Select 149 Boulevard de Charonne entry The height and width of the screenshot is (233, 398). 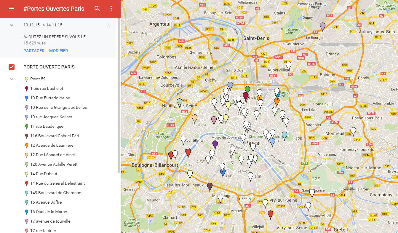pyautogui.click(x=55, y=193)
